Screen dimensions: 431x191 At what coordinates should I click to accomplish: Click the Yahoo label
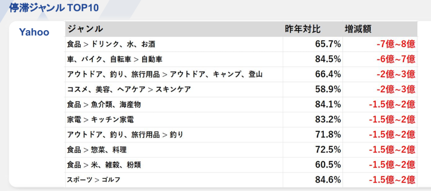coord(34,32)
